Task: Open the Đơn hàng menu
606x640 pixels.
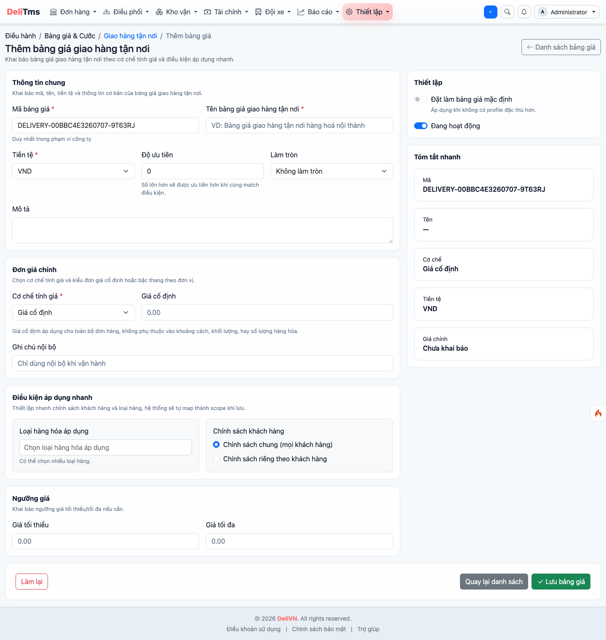Action: [x=73, y=12]
